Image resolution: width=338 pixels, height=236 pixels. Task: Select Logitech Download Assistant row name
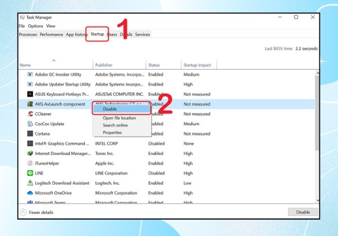click(62, 183)
